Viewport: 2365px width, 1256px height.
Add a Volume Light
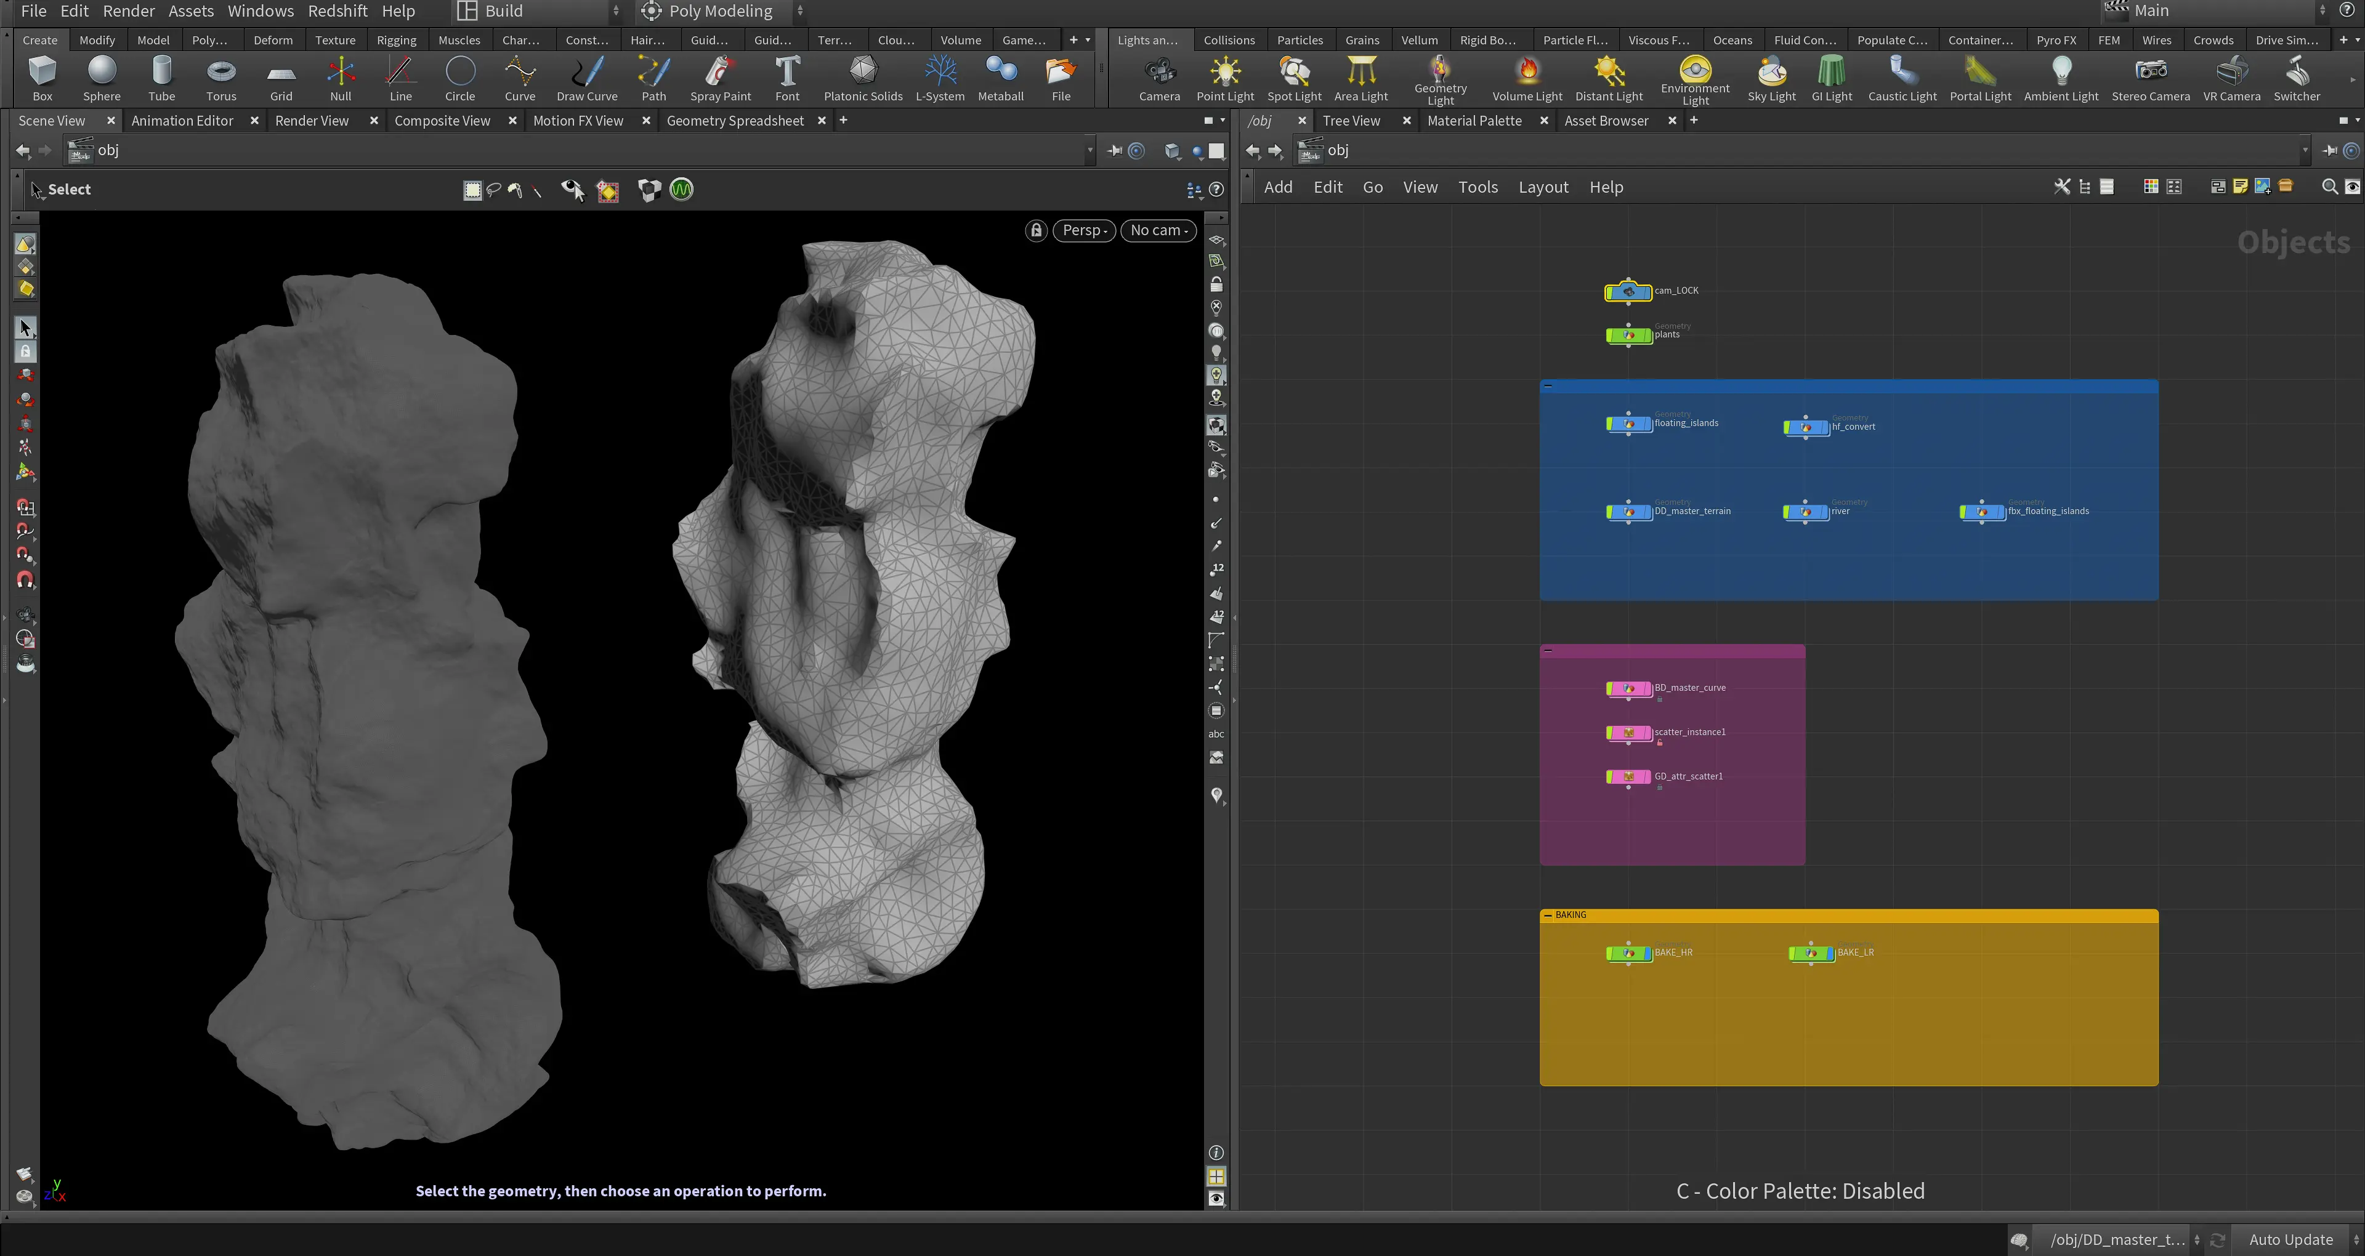1527,78
